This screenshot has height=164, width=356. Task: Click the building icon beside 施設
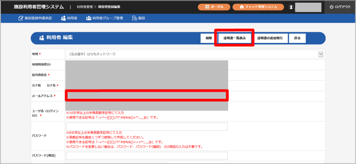[134, 18]
